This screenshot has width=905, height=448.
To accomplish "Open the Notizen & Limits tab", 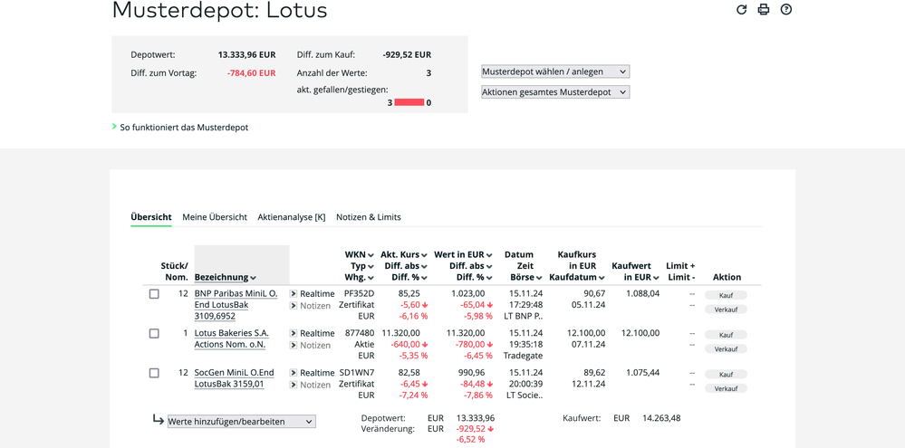I will 368,217.
